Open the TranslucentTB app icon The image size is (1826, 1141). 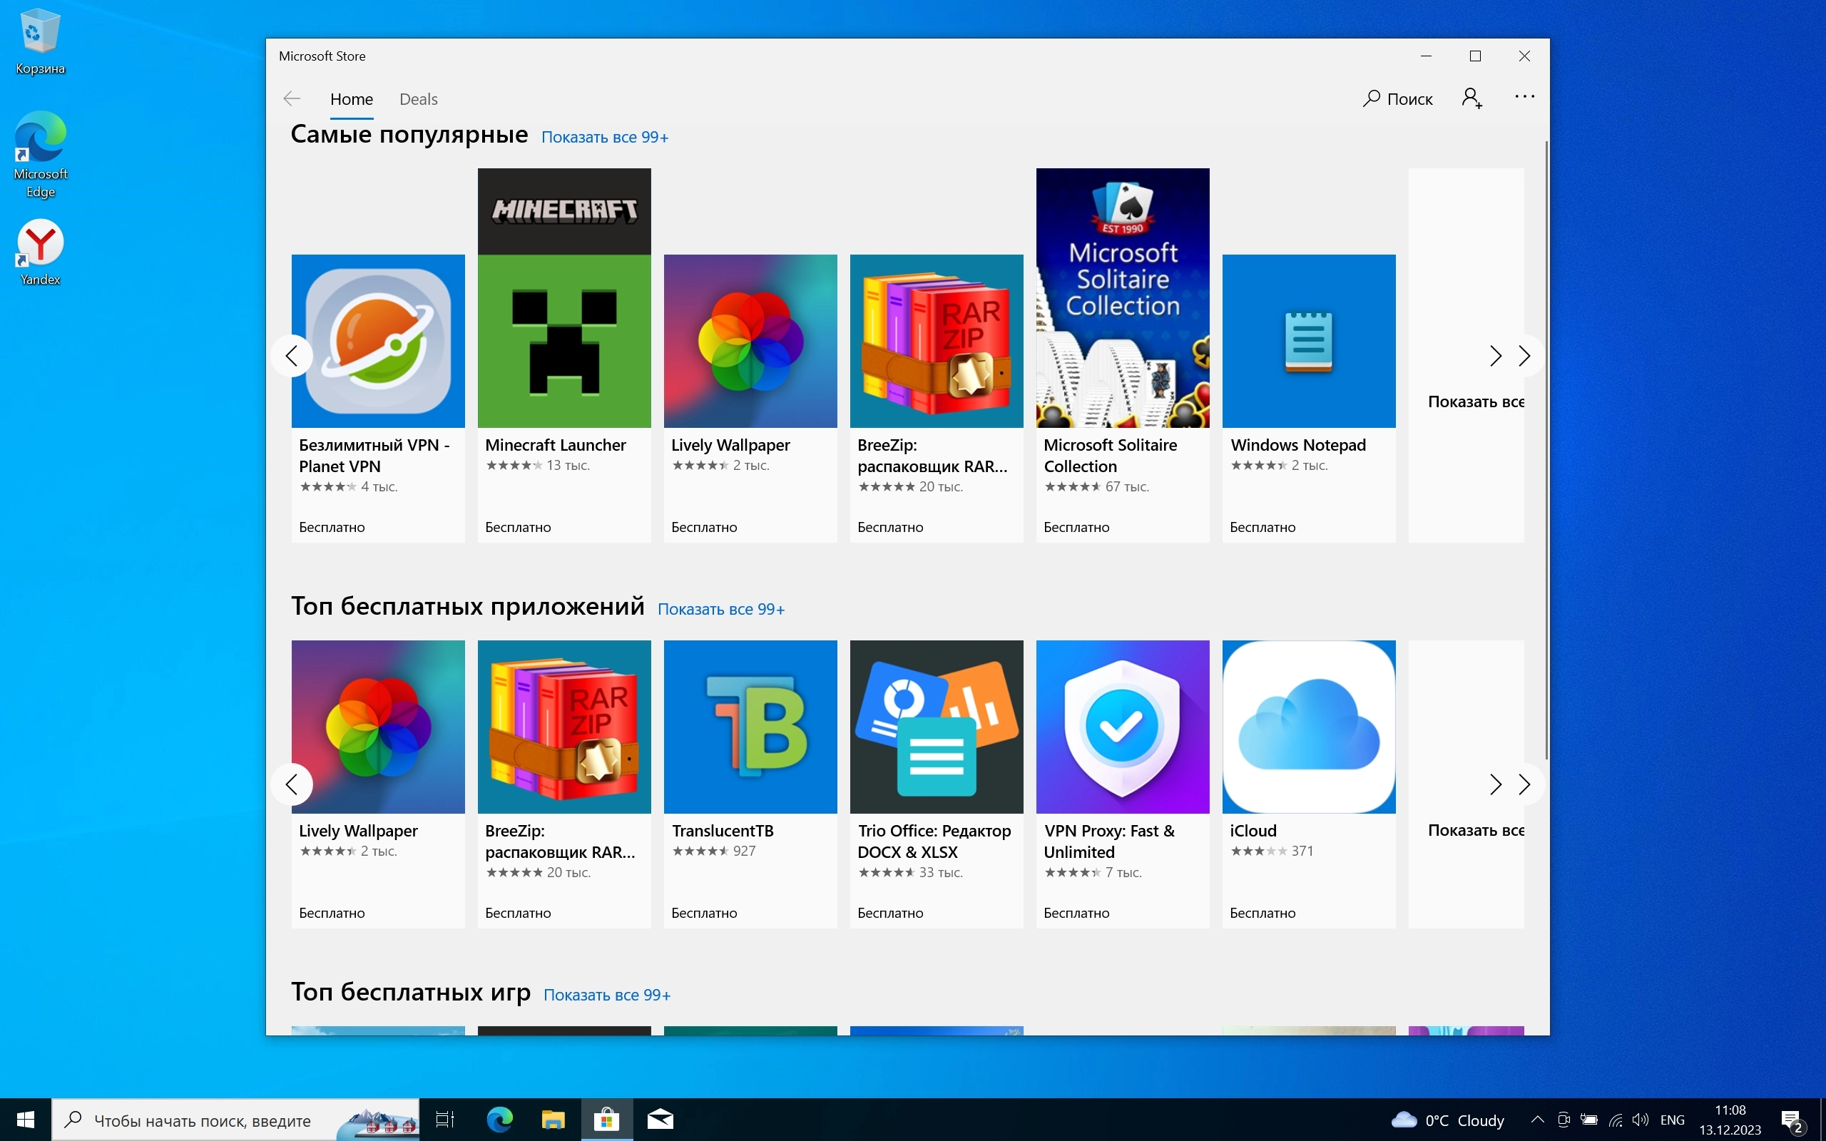click(x=750, y=727)
